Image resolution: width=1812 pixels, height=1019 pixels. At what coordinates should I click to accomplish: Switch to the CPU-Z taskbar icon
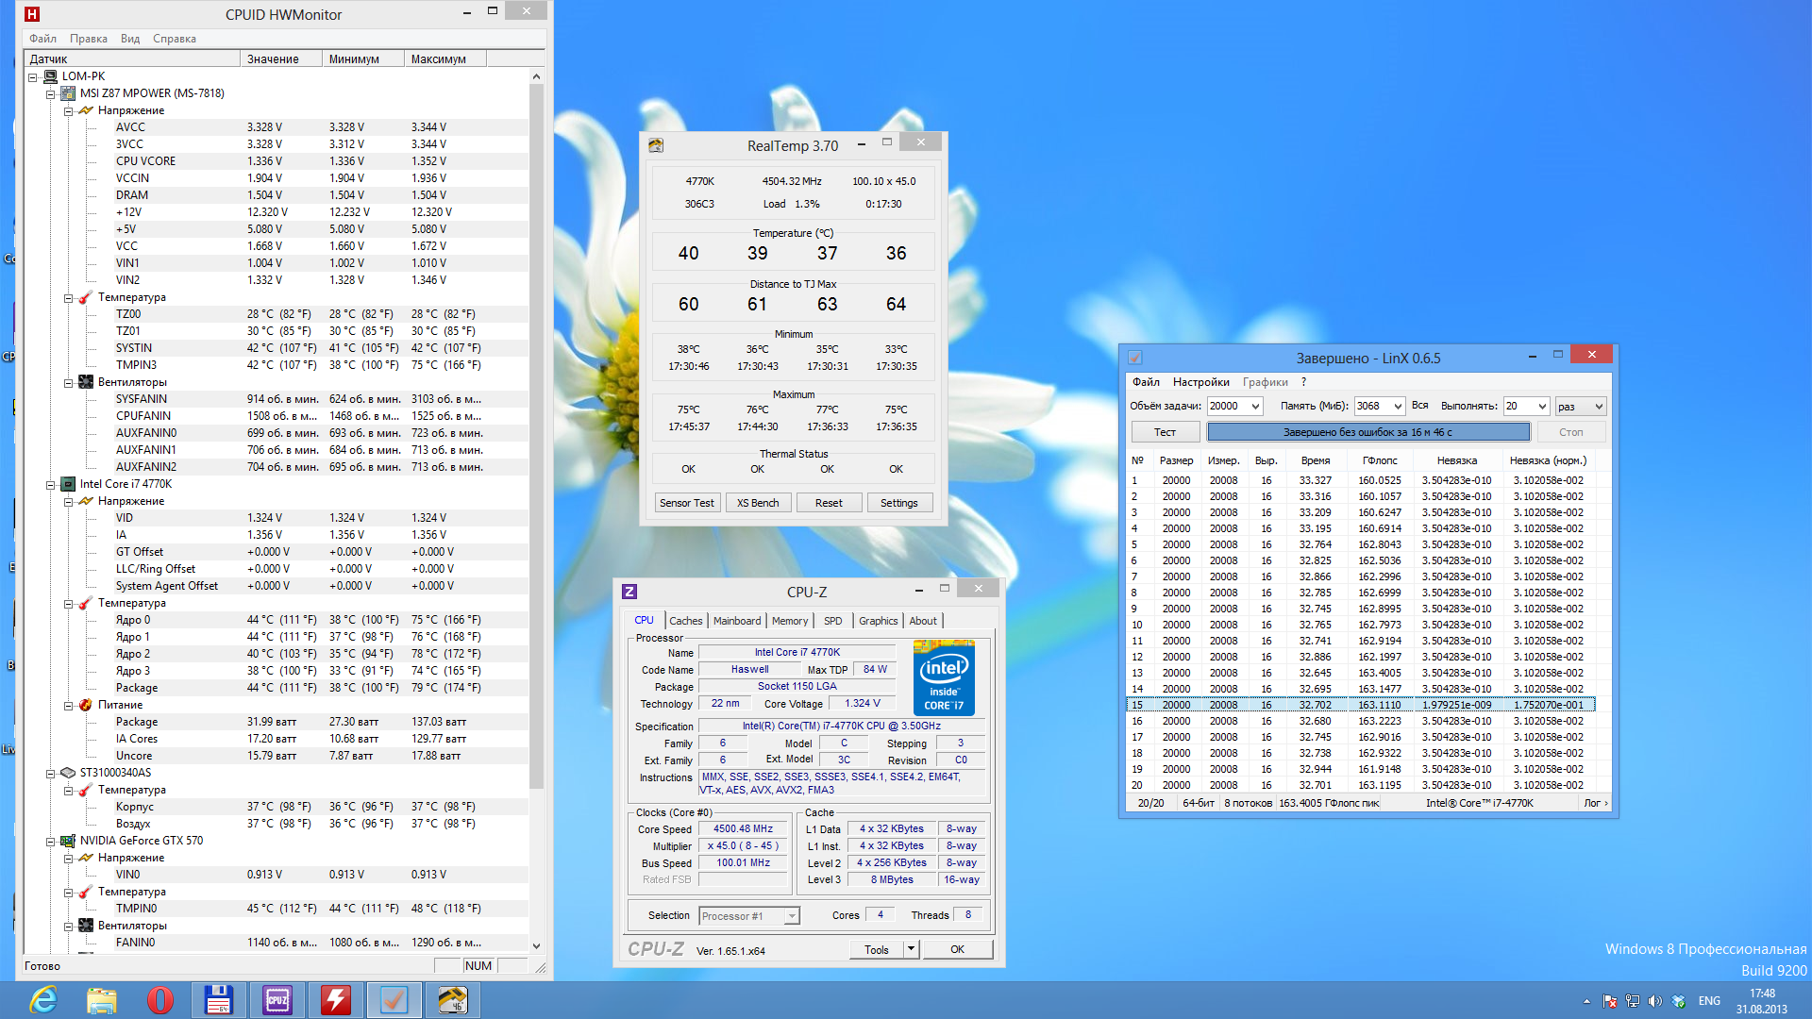277,999
